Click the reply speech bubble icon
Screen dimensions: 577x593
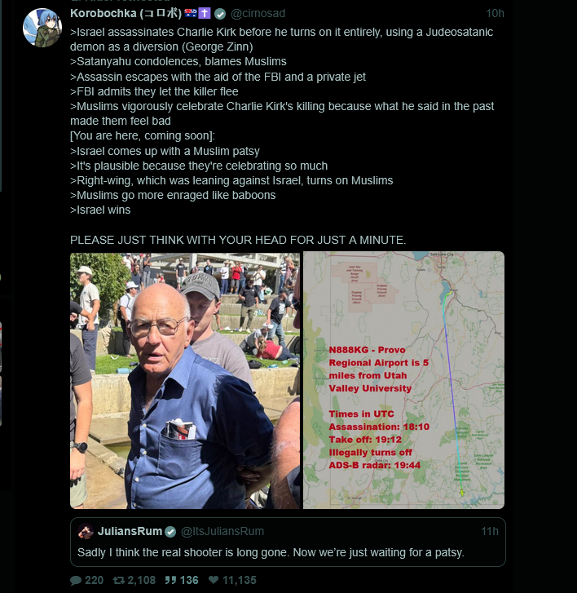76,580
